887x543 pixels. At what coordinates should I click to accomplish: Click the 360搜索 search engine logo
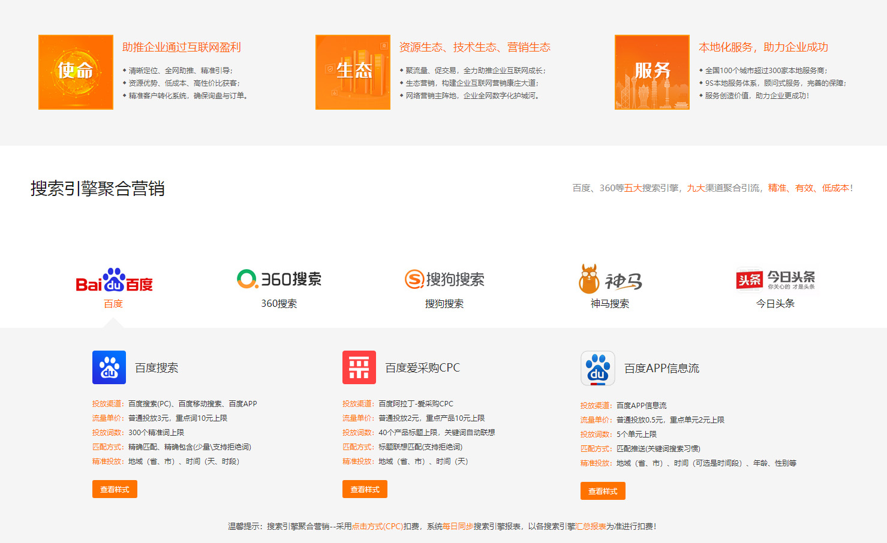click(279, 278)
